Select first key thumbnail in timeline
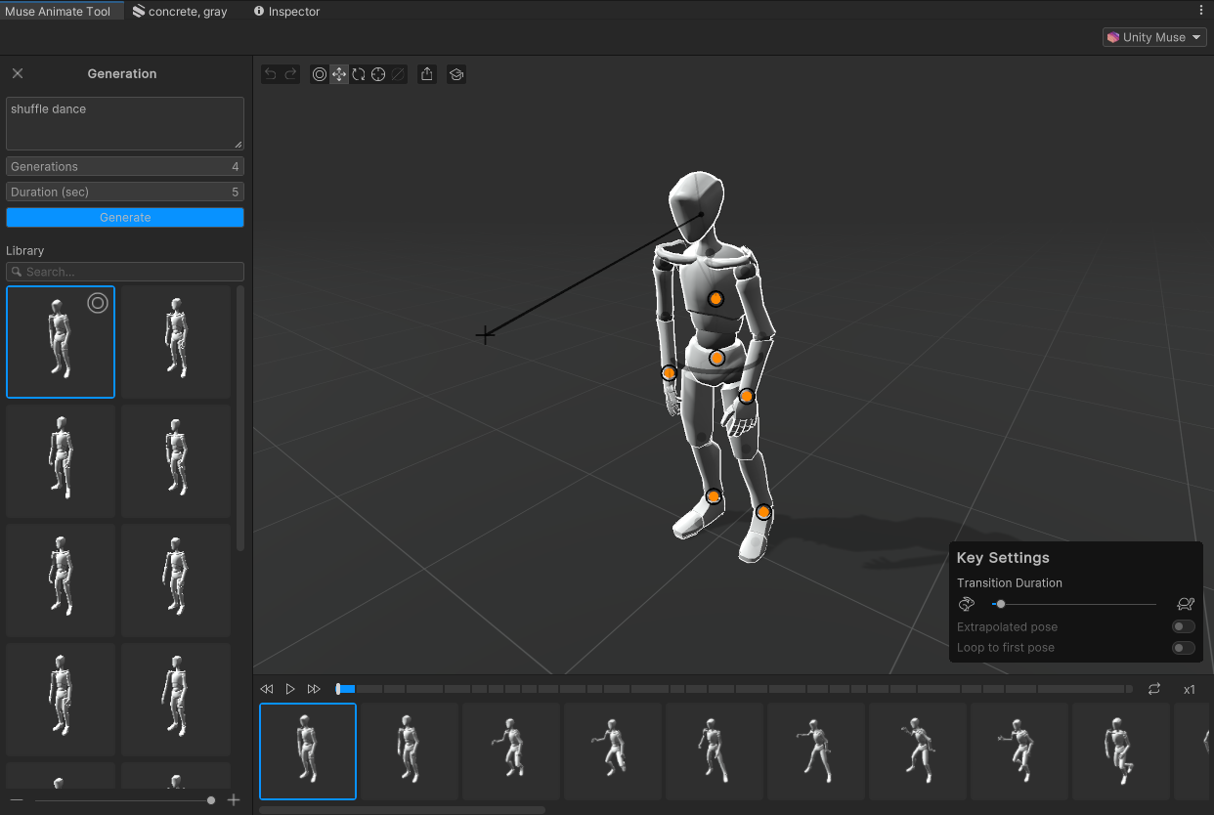Screen dimensions: 1214x815 (x=308, y=751)
